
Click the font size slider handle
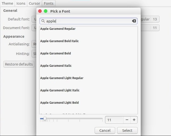(x=45, y=118)
